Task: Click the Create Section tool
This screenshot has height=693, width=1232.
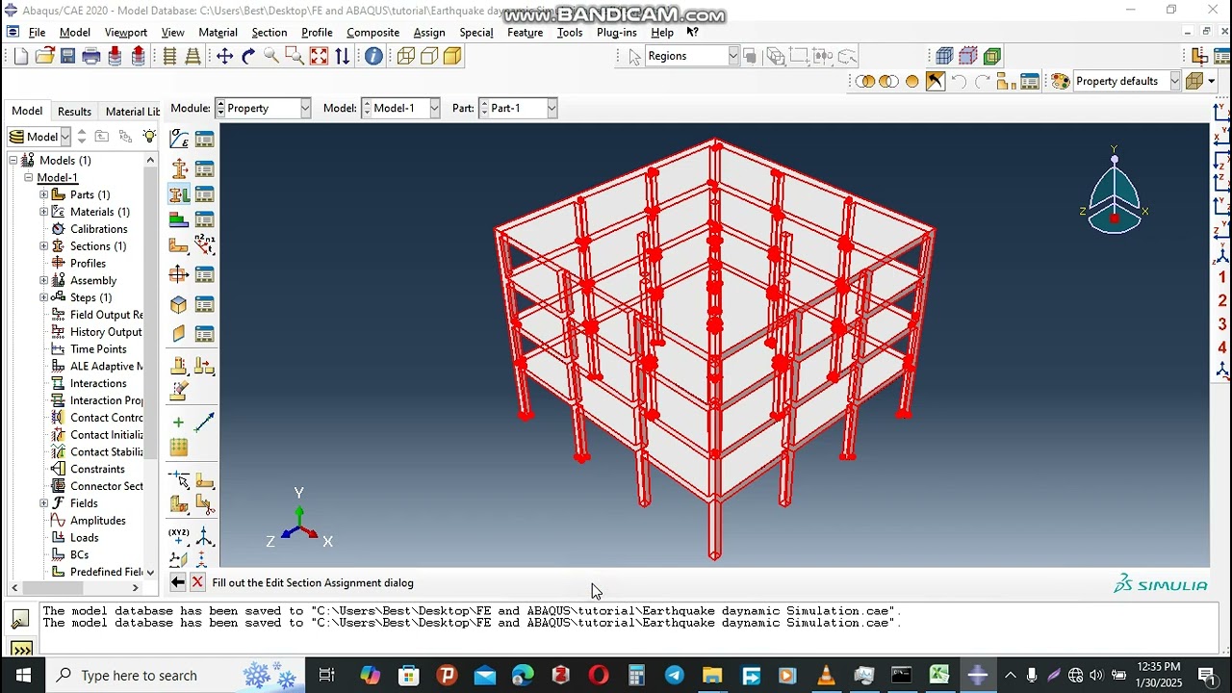Action: 179,169
